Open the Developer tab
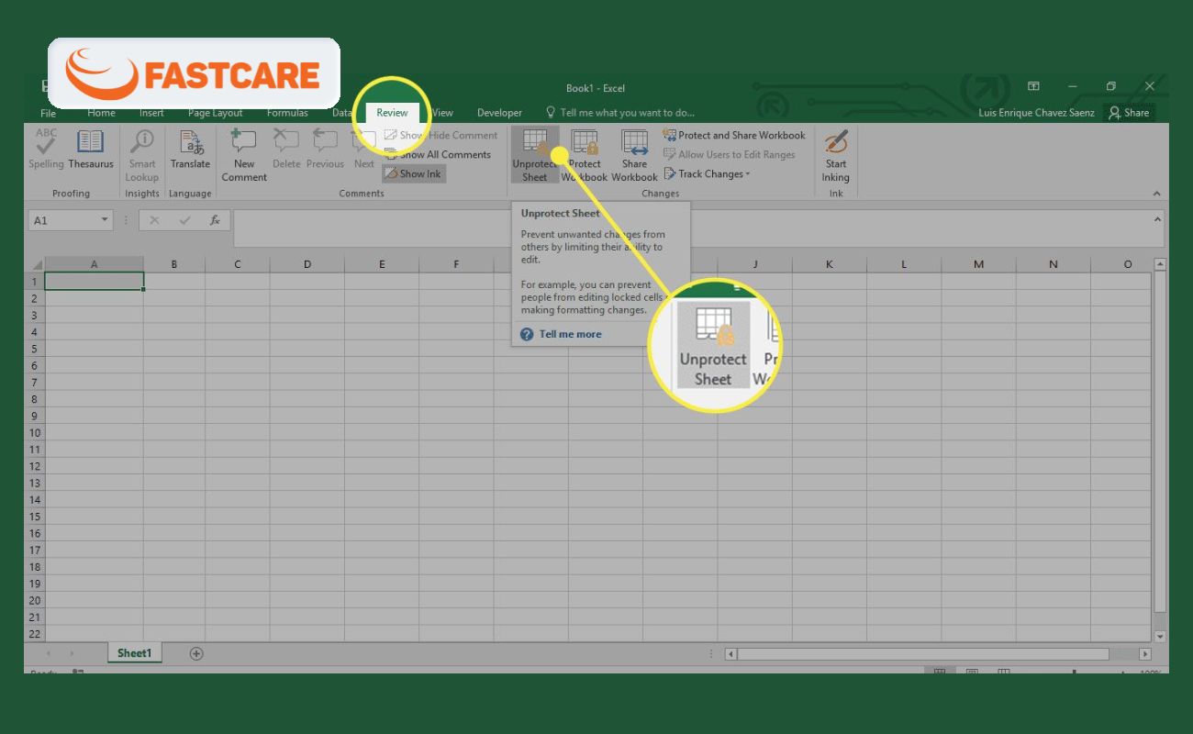Screen dimensions: 1193x734 [500, 113]
